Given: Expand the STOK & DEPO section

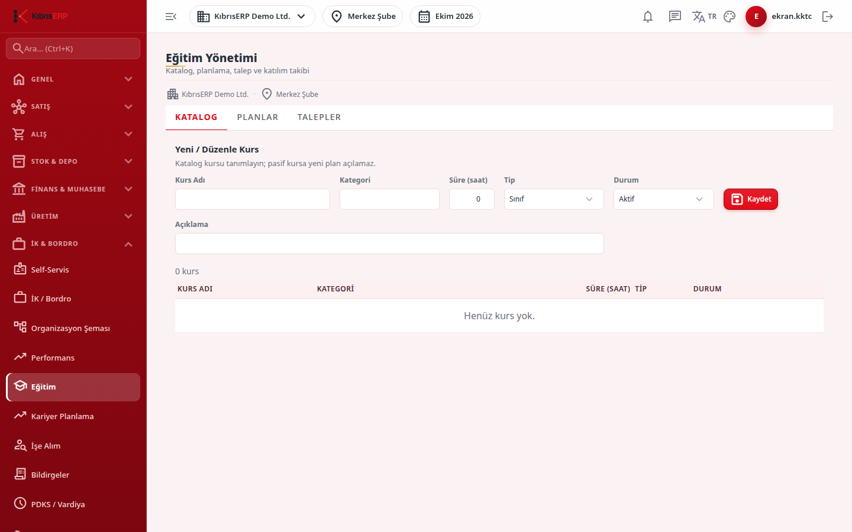Looking at the screenshot, I should click(x=73, y=161).
